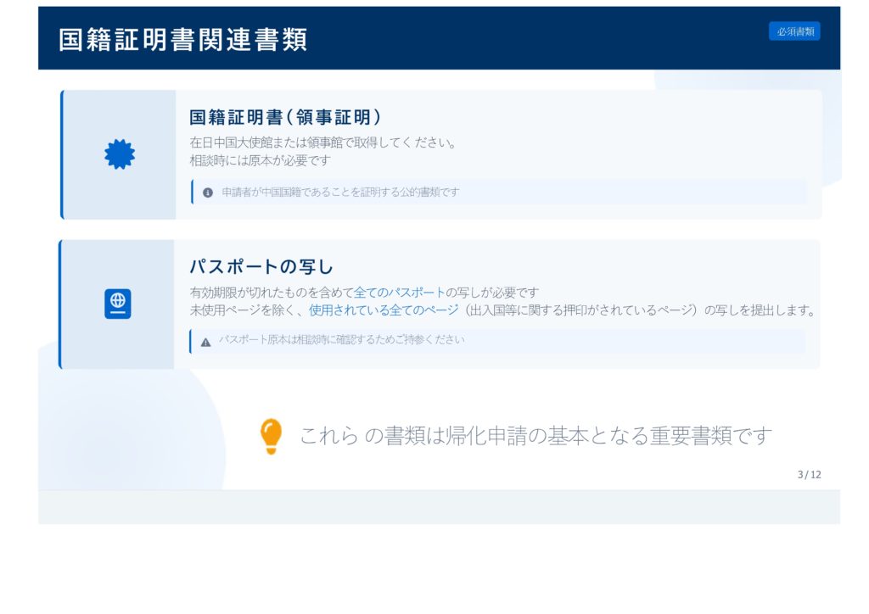869x614 pixels.
Task: Click the note about bringing the passport original
Action: [x=341, y=340]
